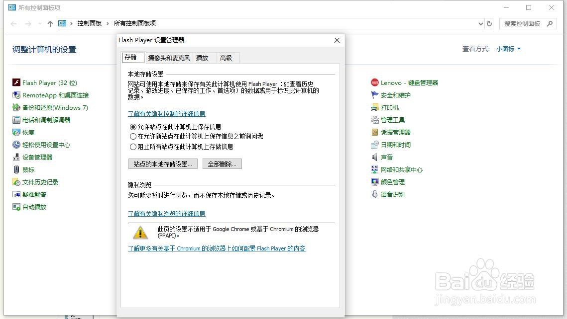This screenshot has width=567, height=319.
Task: Switch to the 存储 tab
Action: [x=133, y=57]
